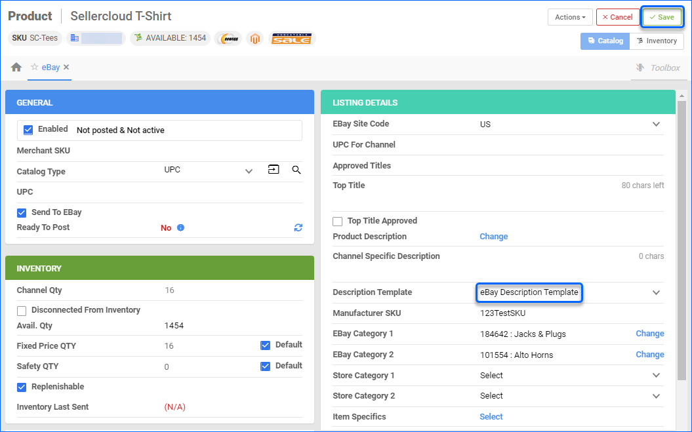Click the Inventory Last Sent (N/A) value
The image size is (692, 432).
pos(174,407)
